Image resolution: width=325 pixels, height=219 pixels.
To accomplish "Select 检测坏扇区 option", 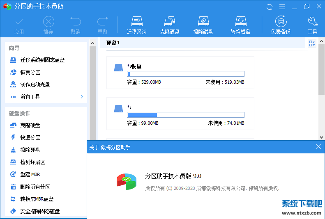I will 33,162.
